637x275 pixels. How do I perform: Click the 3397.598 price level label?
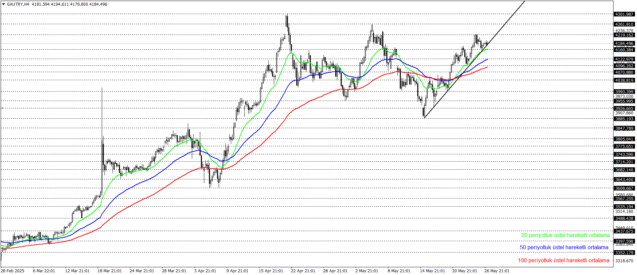624,241
